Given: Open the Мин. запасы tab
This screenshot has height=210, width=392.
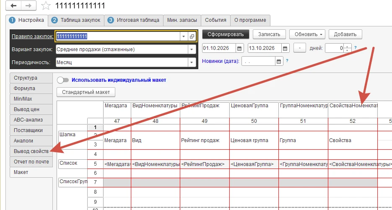Looking at the screenshot, I should (182, 20).
